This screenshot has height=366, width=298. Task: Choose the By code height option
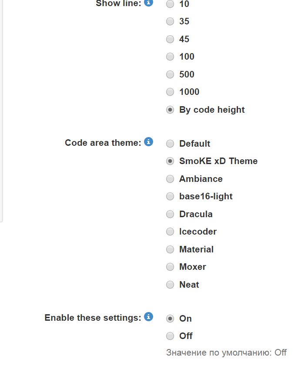point(170,109)
